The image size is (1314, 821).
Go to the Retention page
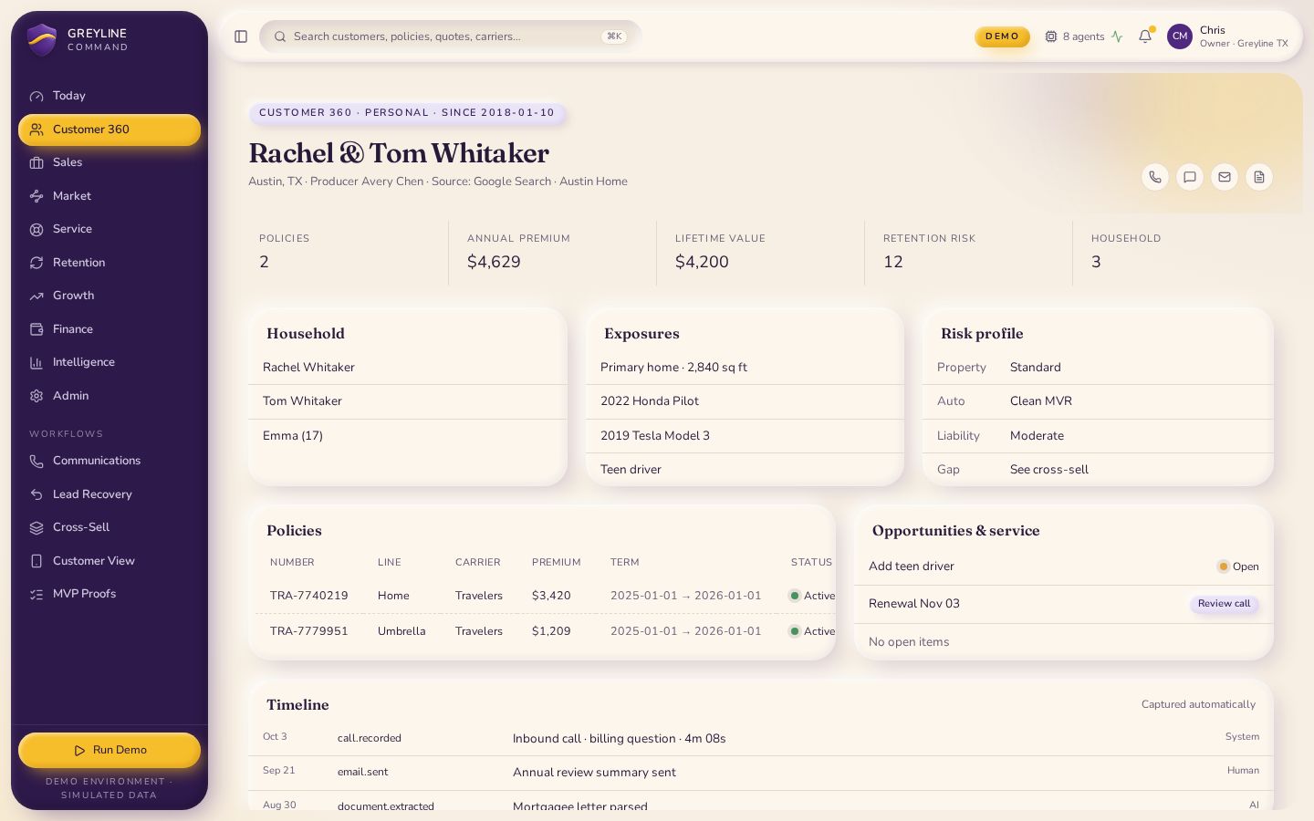point(109,263)
